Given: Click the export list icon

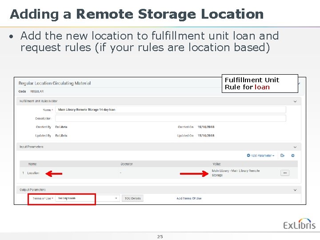Looking at the screenshot, I should click(283, 156).
